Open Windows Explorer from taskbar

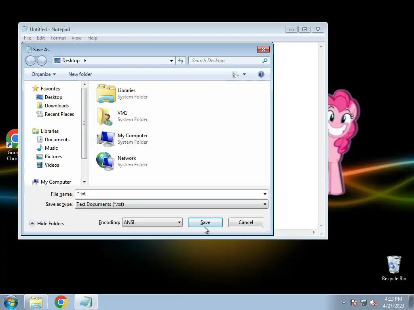pyautogui.click(x=36, y=302)
